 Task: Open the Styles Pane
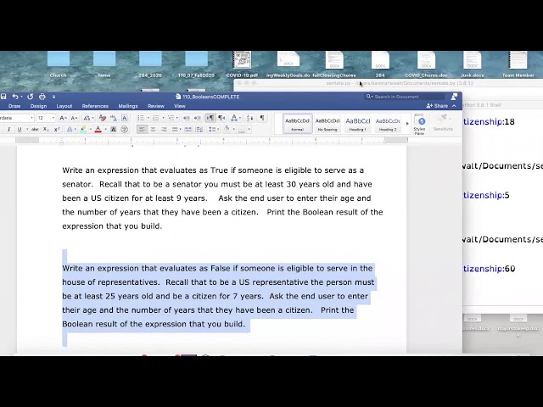coord(420,125)
